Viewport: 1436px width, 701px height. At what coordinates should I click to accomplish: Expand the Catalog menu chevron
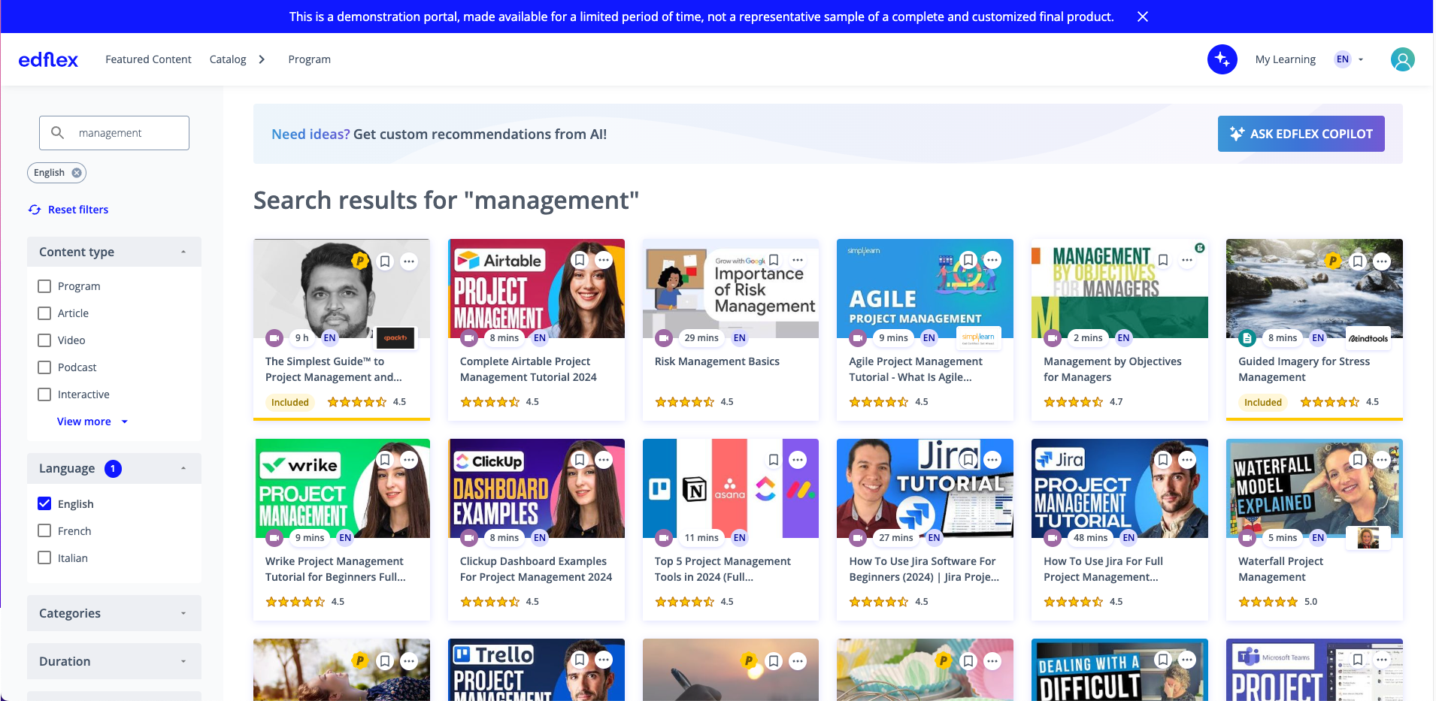262,59
